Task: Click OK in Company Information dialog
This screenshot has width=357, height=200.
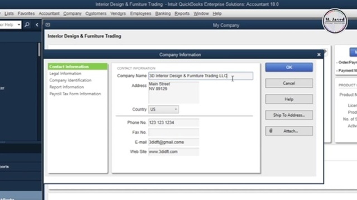Action: click(289, 67)
